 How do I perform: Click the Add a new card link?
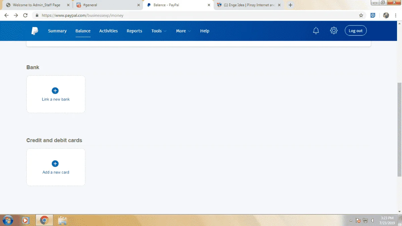(x=56, y=172)
